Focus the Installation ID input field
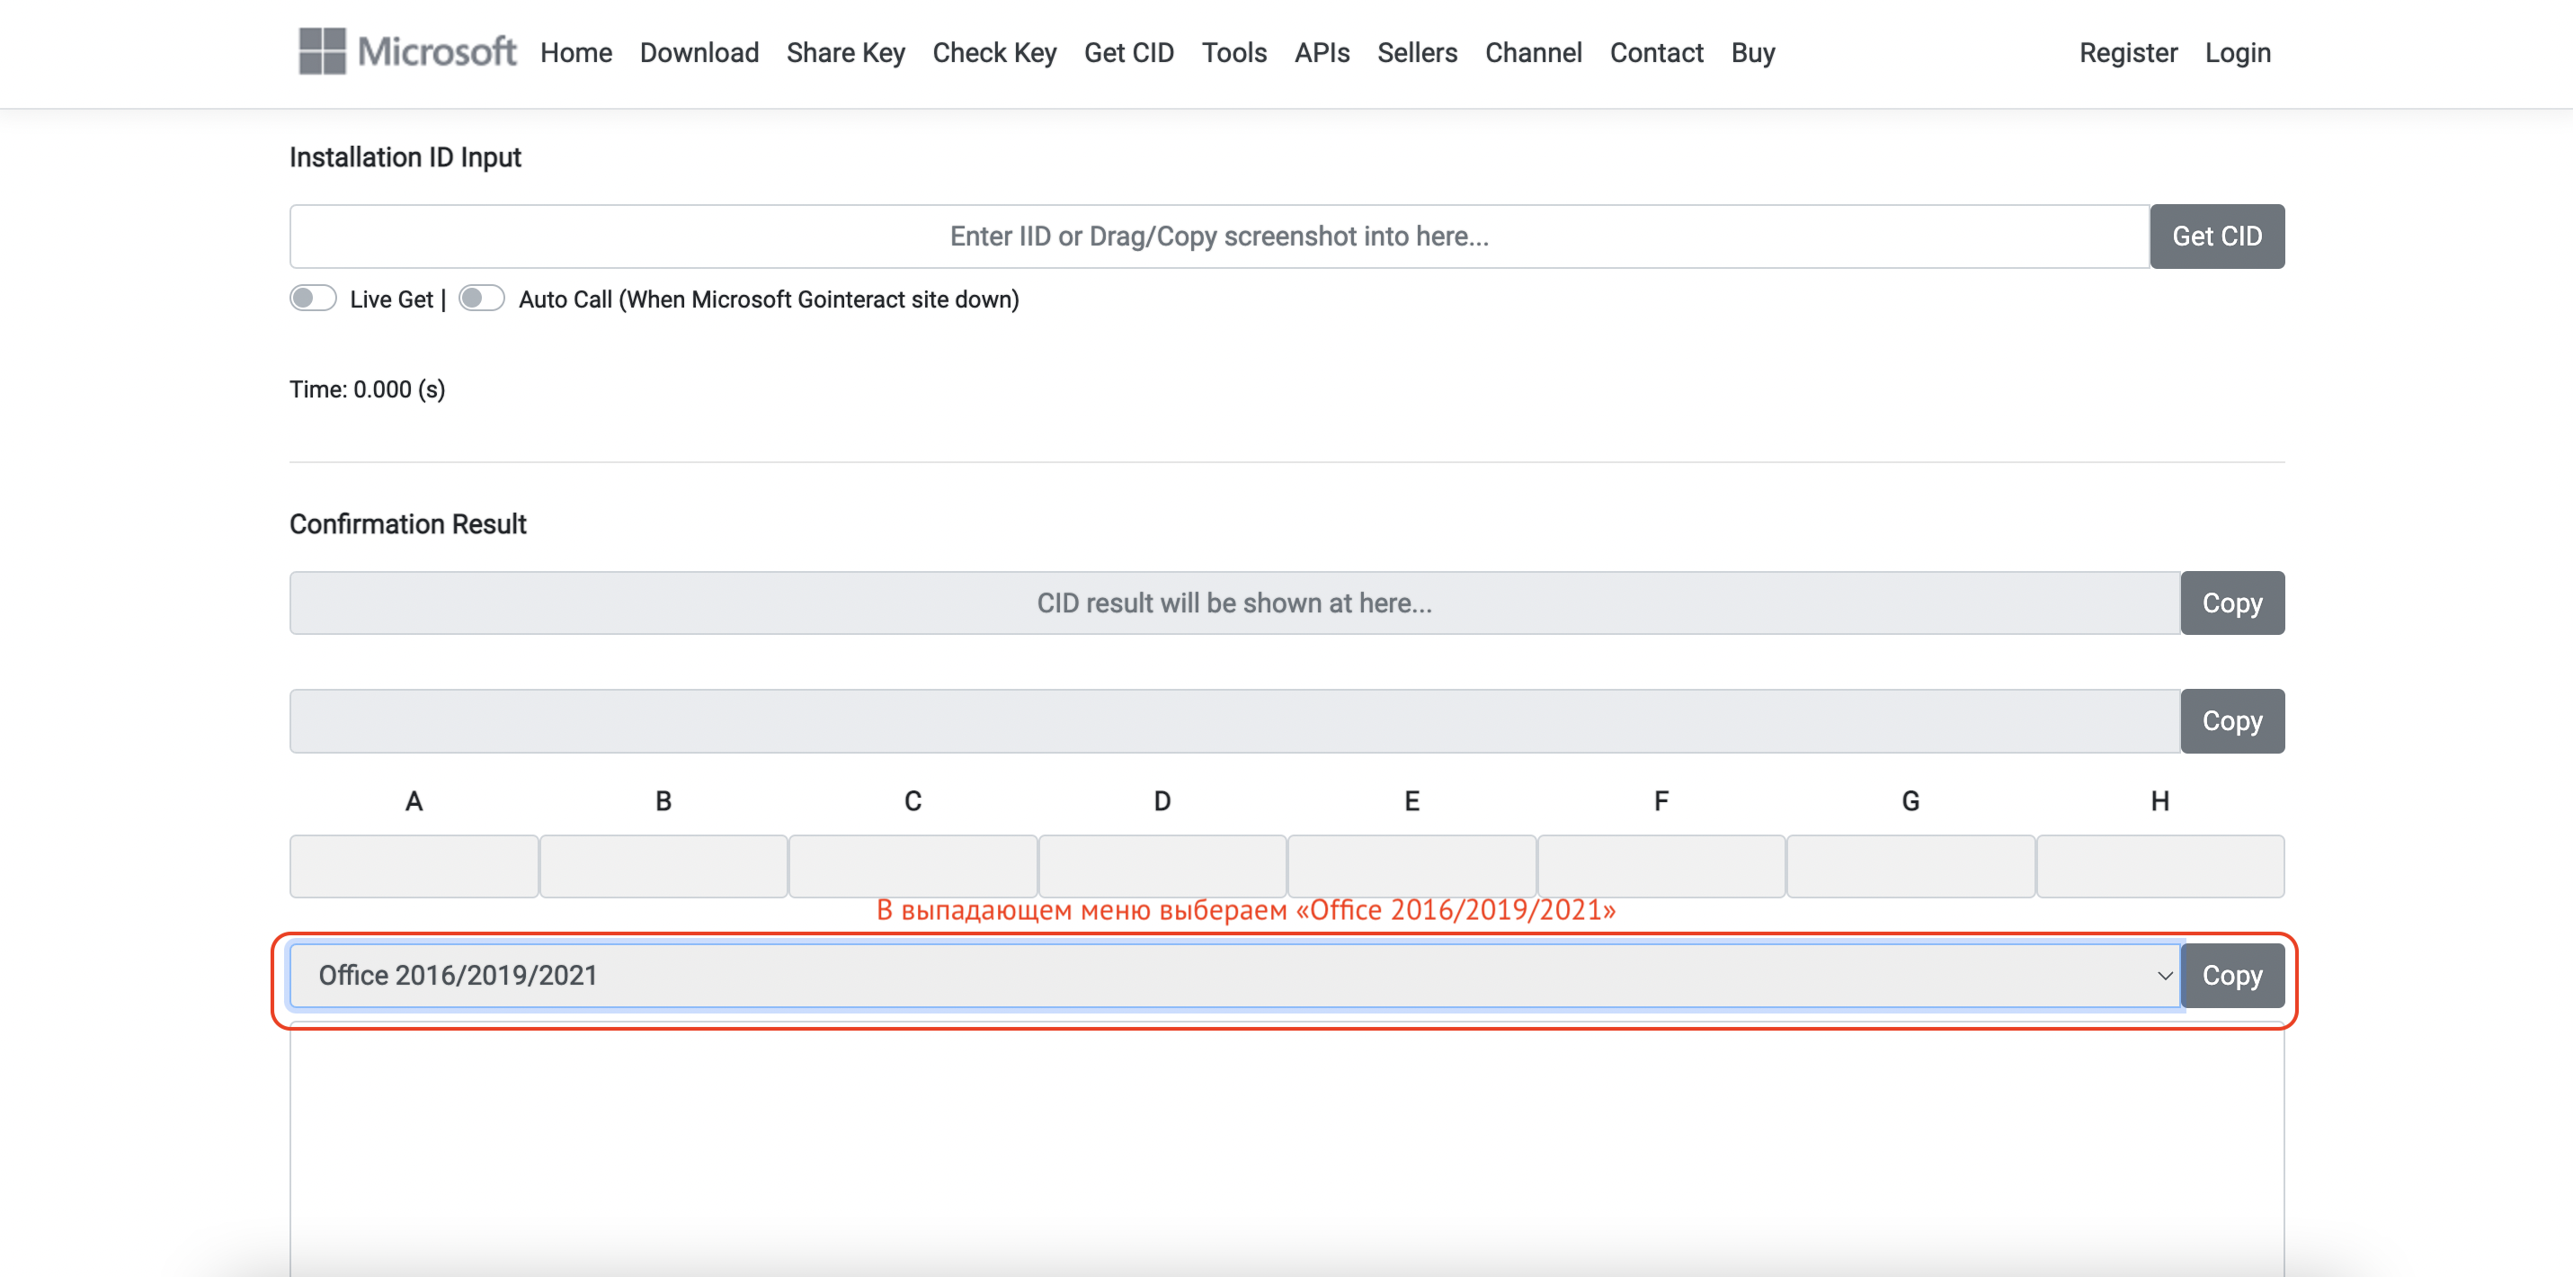 point(1220,236)
